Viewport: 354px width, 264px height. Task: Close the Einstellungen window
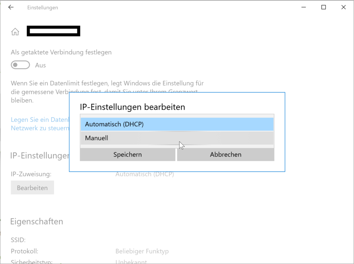343,7
